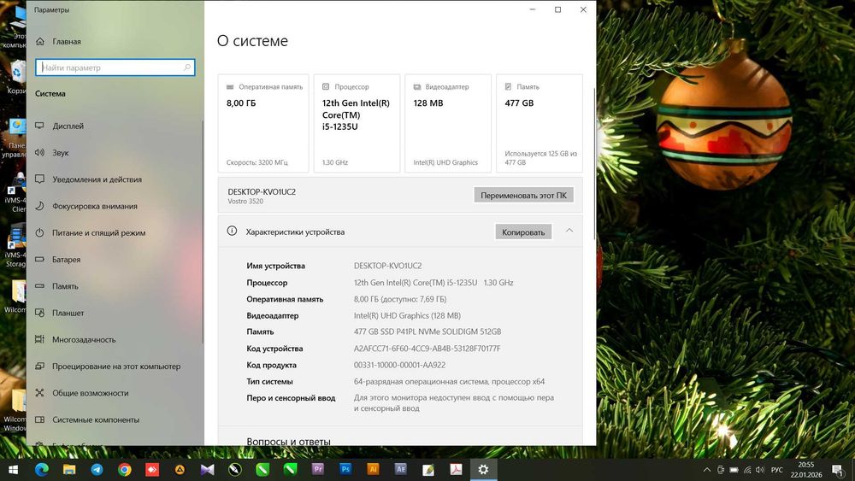
Task: Open the Оперативная память 8,00 ГБ card
Action: coord(263,124)
